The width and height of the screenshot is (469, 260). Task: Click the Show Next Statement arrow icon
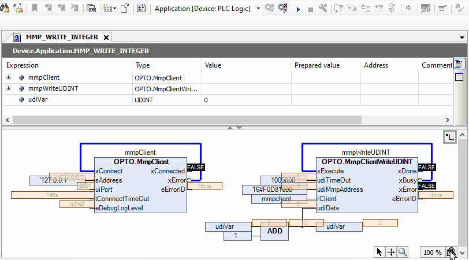coord(408,8)
